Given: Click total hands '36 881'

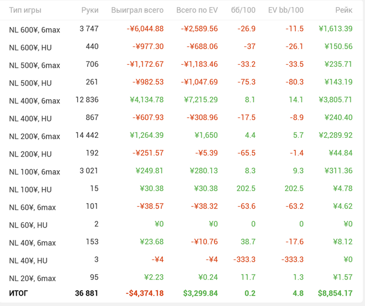Looking at the screenshot, I should click(x=87, y=293).
